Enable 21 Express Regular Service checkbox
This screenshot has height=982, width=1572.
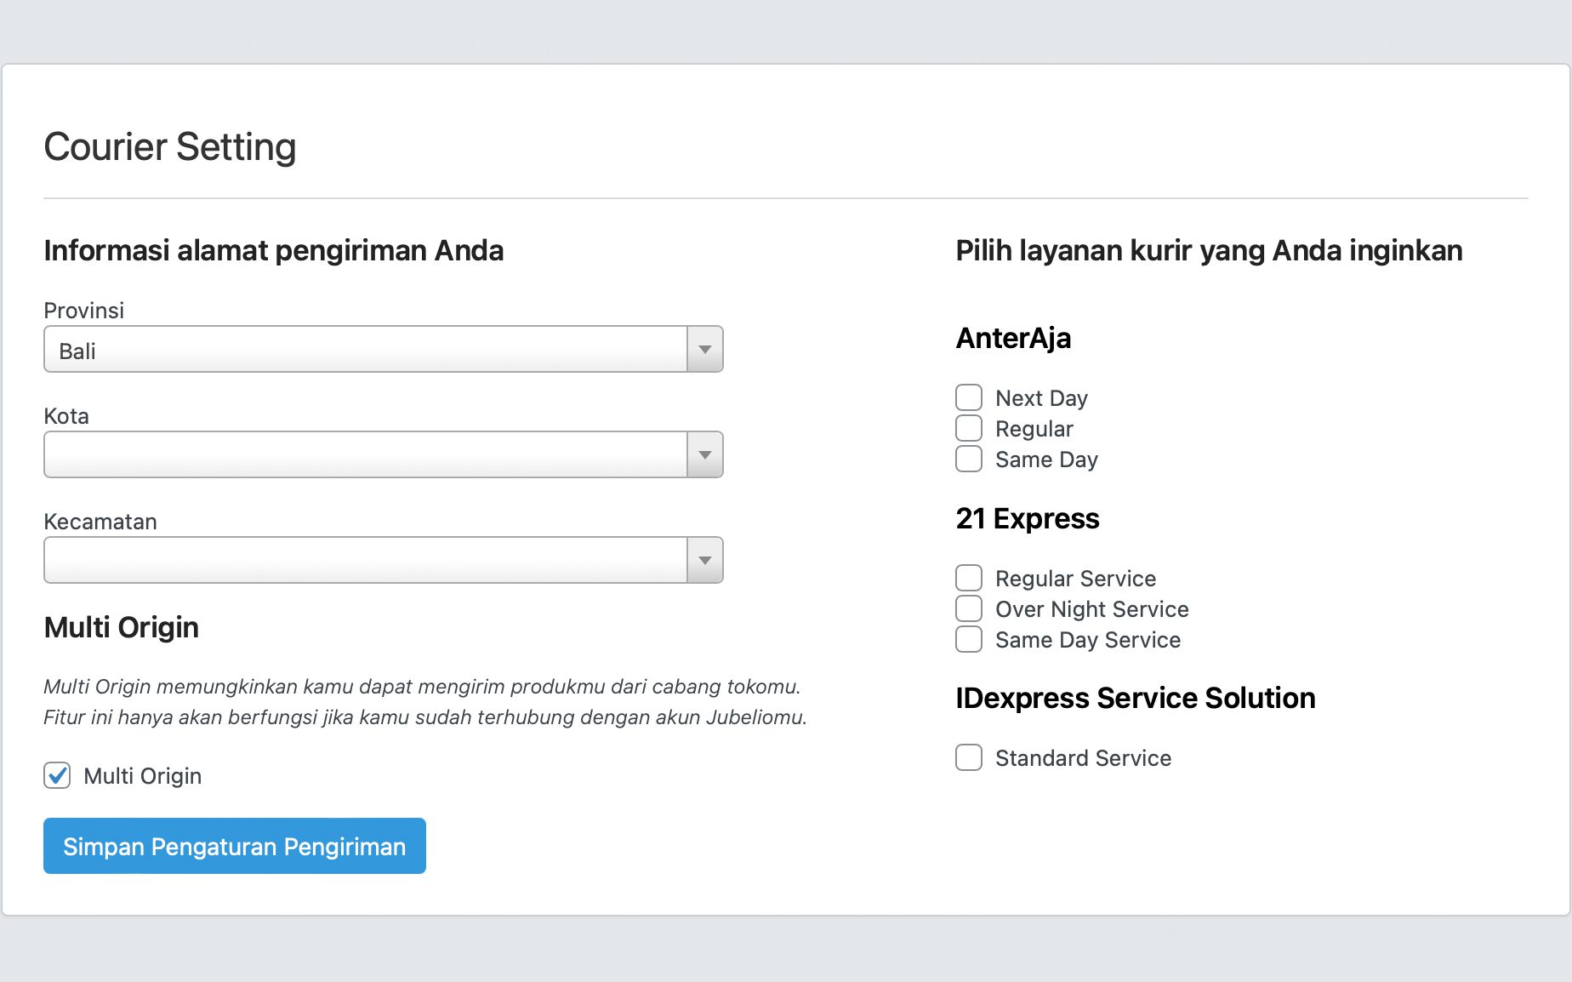pyautogui.click(x=969, y=578)
